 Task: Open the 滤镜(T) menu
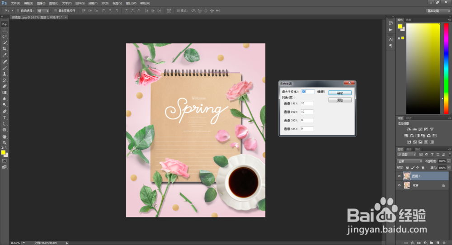coord(93,3)
